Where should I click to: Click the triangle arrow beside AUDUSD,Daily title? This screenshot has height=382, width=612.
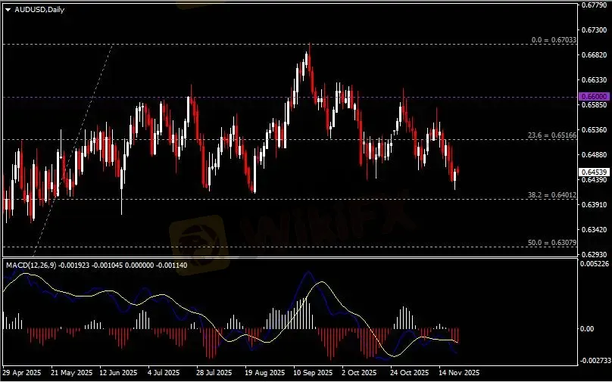[x=8, y=8]
